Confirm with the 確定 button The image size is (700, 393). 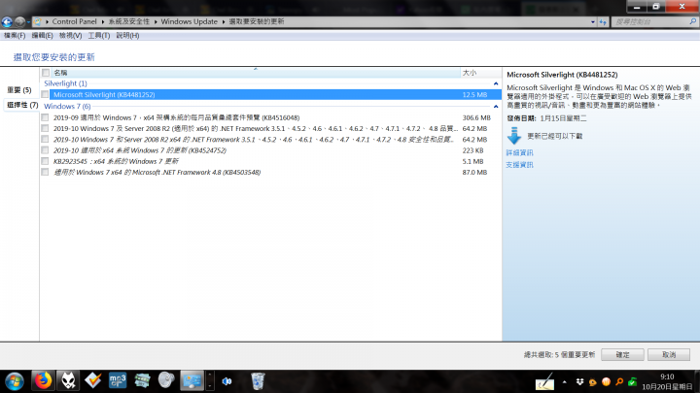click(x=622, y=355)
